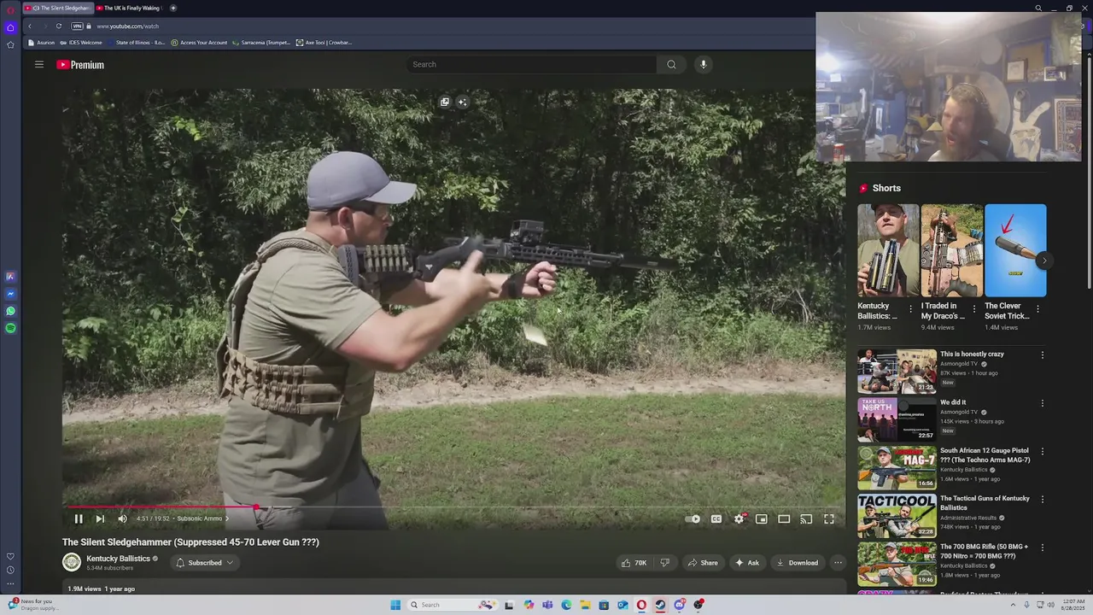Viewport: 1093px width, 615px height.
Task: Open video player settings gear
Action: click(739, 518)
